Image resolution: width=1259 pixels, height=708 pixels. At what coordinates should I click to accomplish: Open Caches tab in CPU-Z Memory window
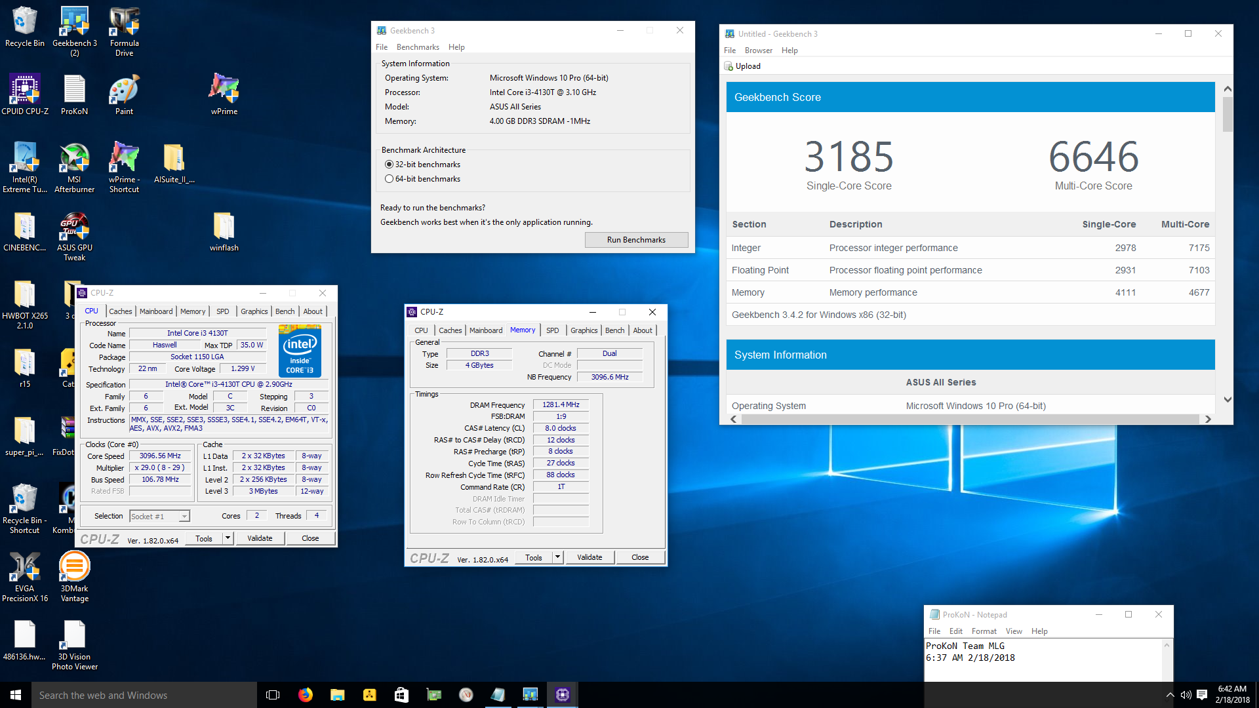(450, 330)
